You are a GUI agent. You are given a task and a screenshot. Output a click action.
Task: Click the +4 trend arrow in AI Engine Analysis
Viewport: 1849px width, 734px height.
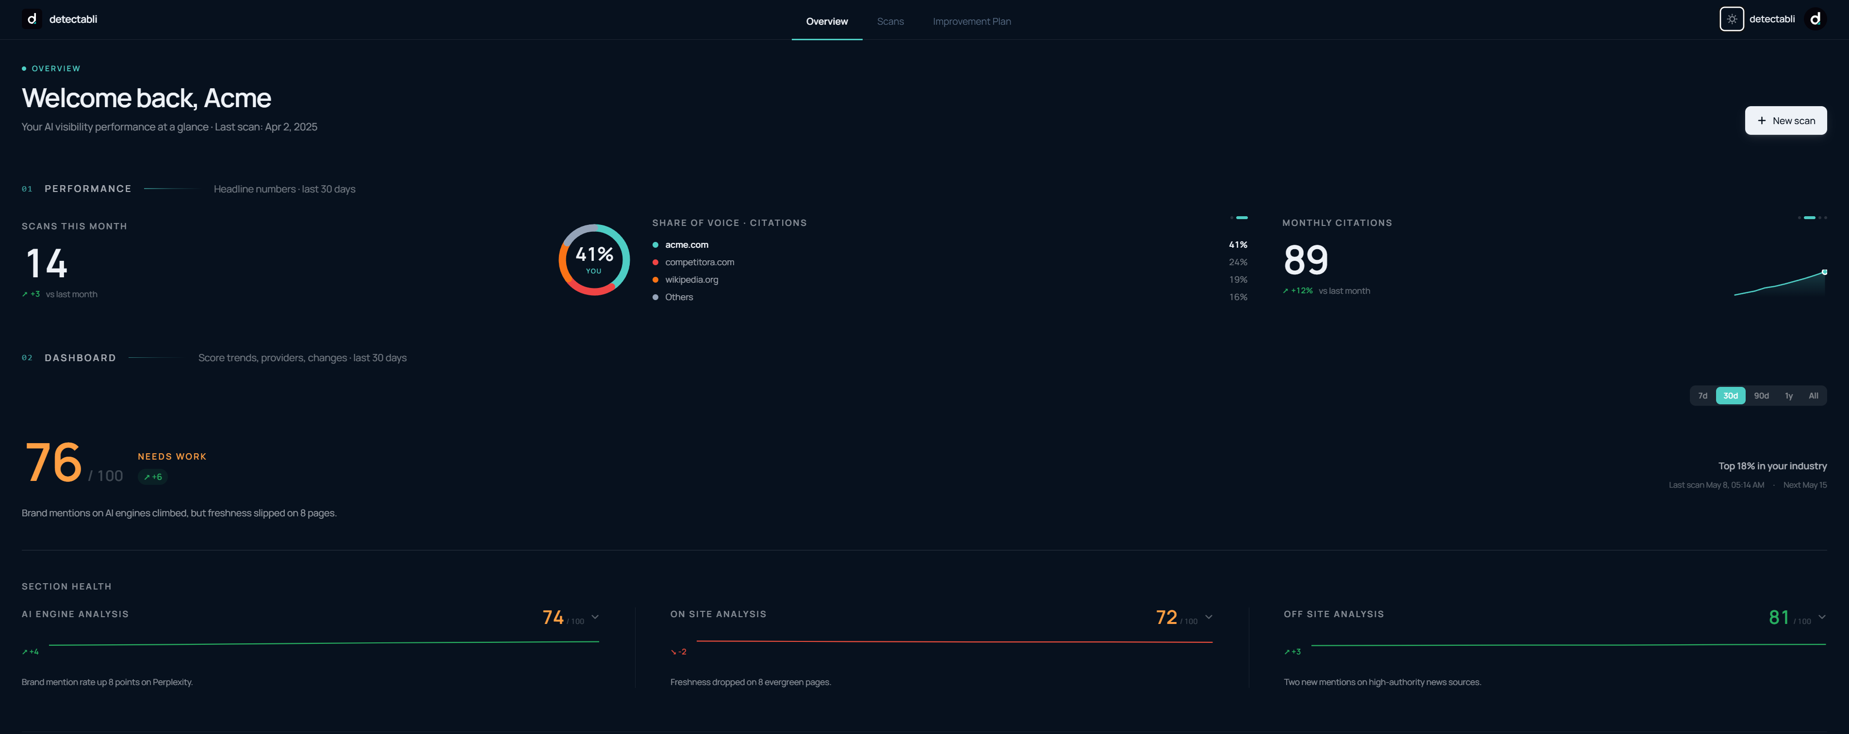[x=25, y=652]
